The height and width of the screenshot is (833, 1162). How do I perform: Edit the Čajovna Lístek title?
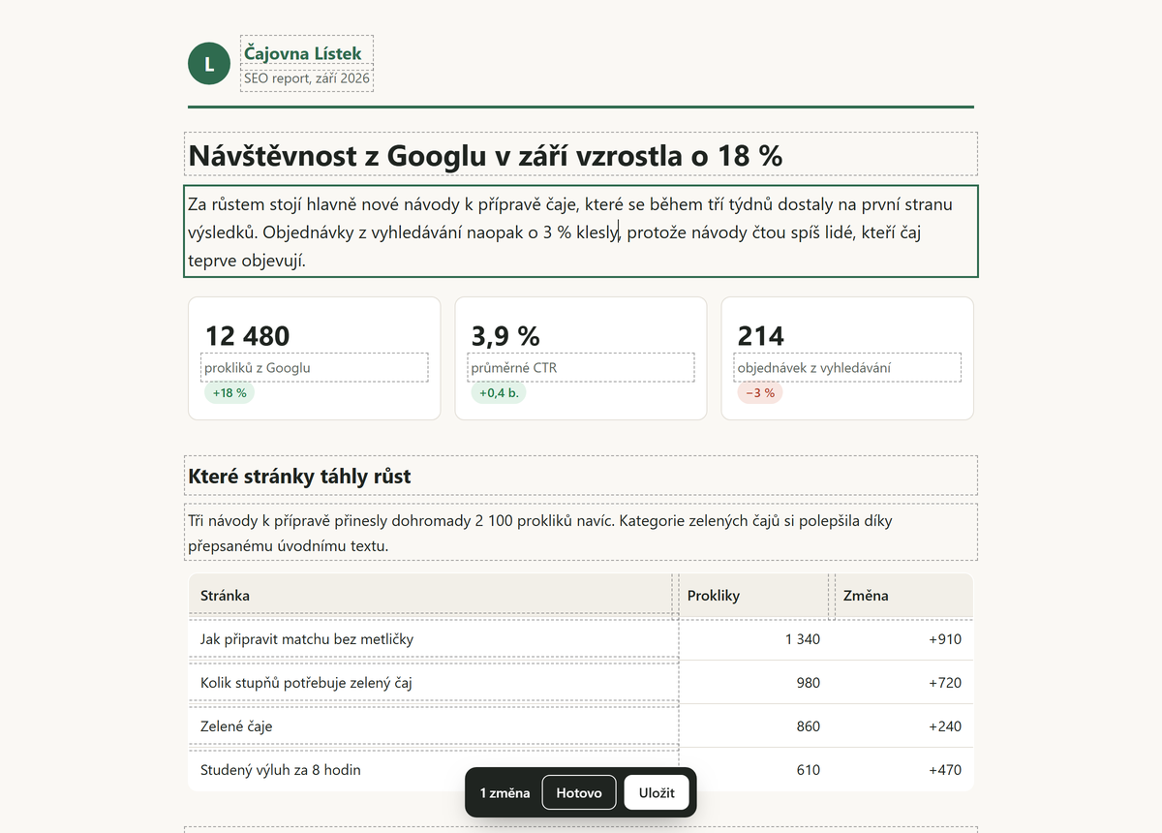pyautogui.click(x=307, y=52)
